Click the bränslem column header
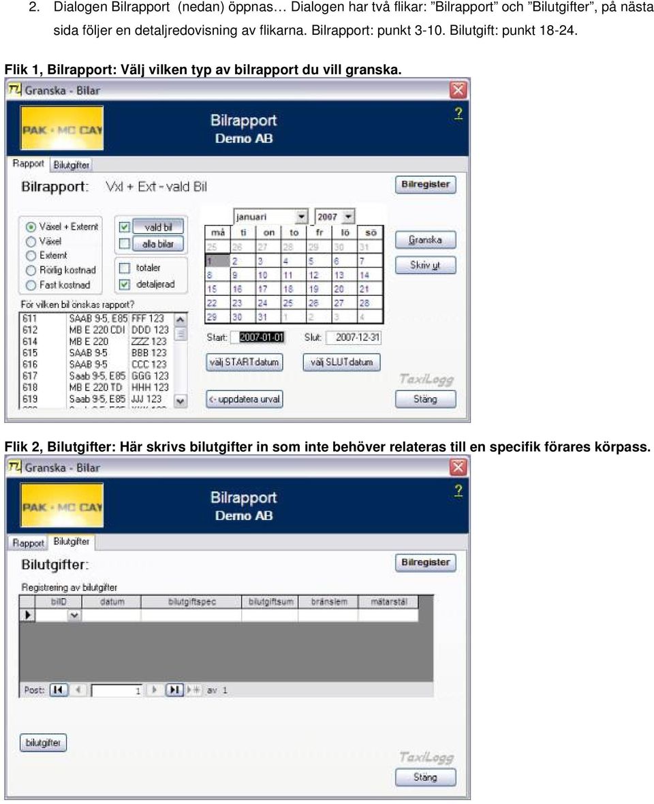The width and height of the screenshot is (654, 804). click(328, 602)
